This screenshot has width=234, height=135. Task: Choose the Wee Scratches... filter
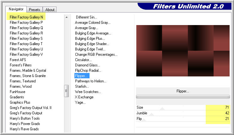click(x=88, y=92)
